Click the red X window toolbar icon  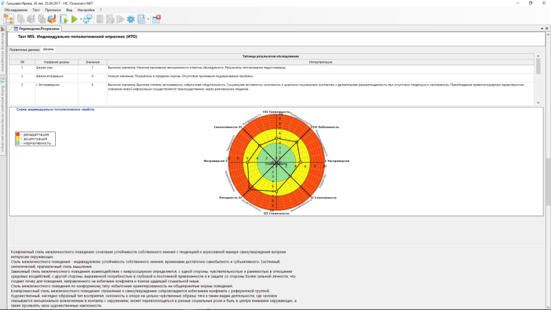[x=156, y=19]
